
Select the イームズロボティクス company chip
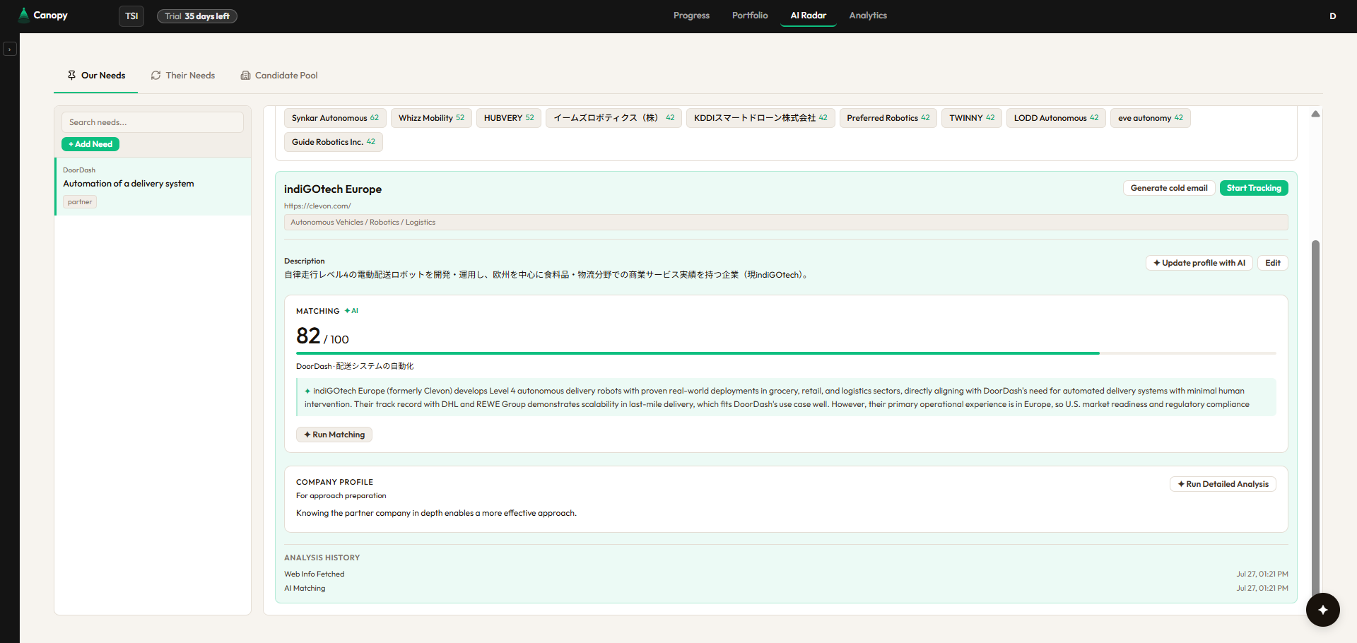point(613,118)
